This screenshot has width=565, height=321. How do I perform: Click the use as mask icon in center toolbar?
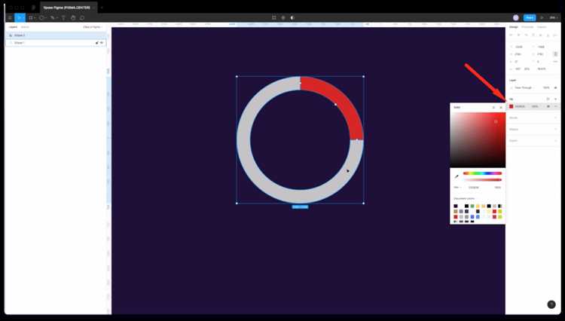point(292,17)
